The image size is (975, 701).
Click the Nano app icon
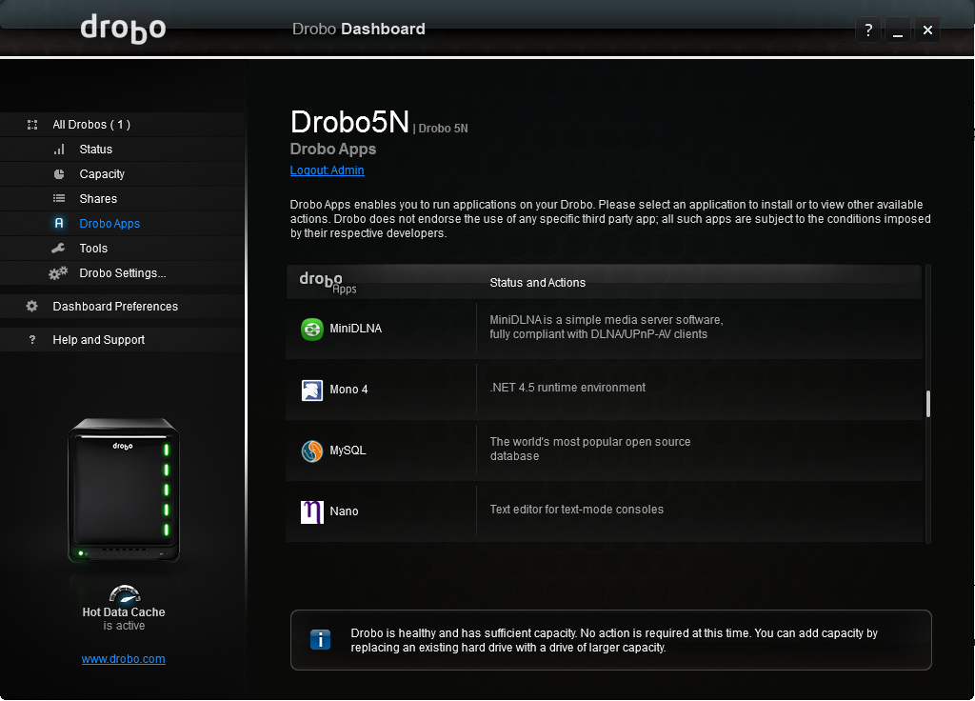pyautogui.click(x=312, y=511)
